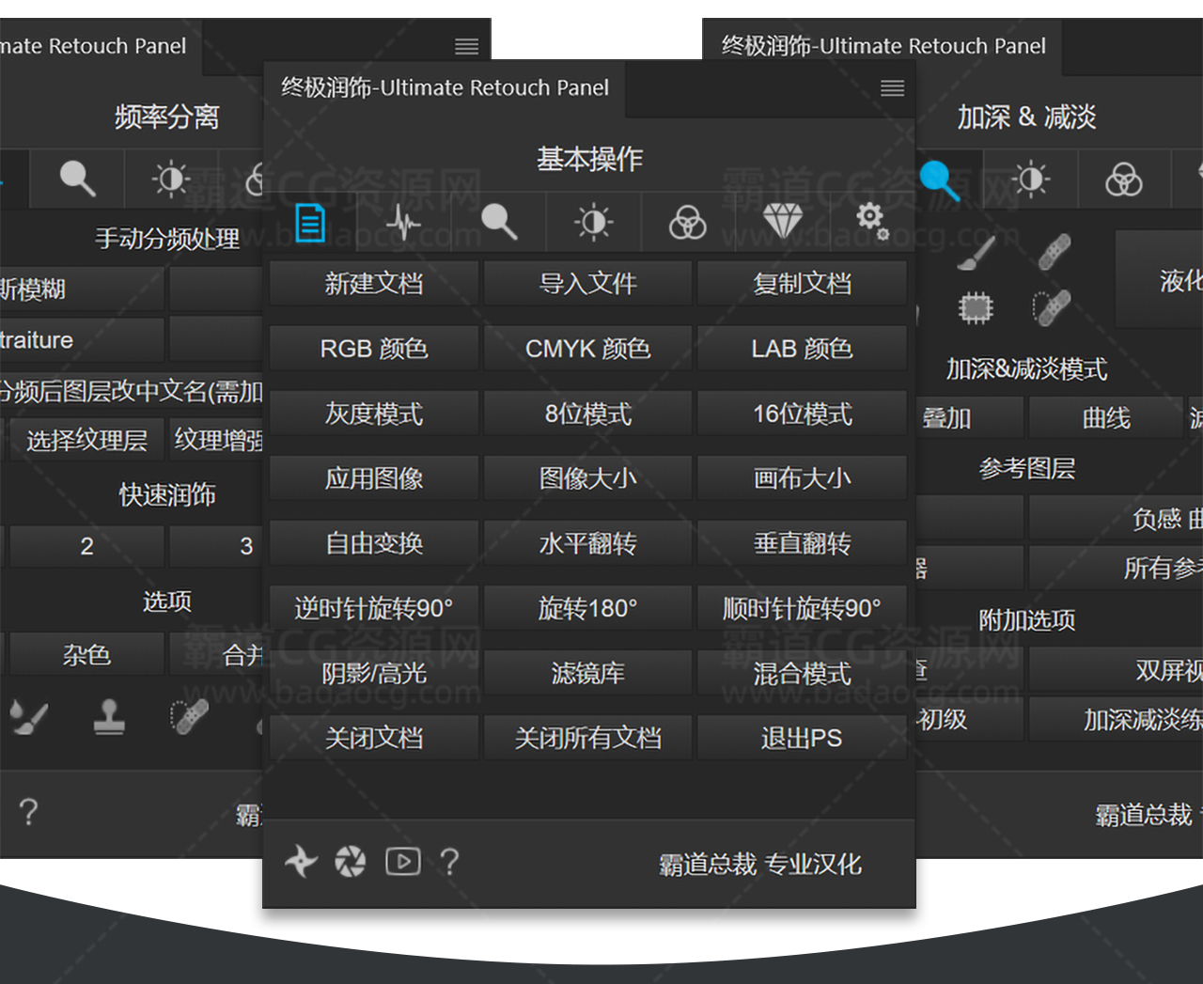This screenshot has height=984, width=1203.
Task: Click the three-circles color icon in center panel
Action: 687,223
